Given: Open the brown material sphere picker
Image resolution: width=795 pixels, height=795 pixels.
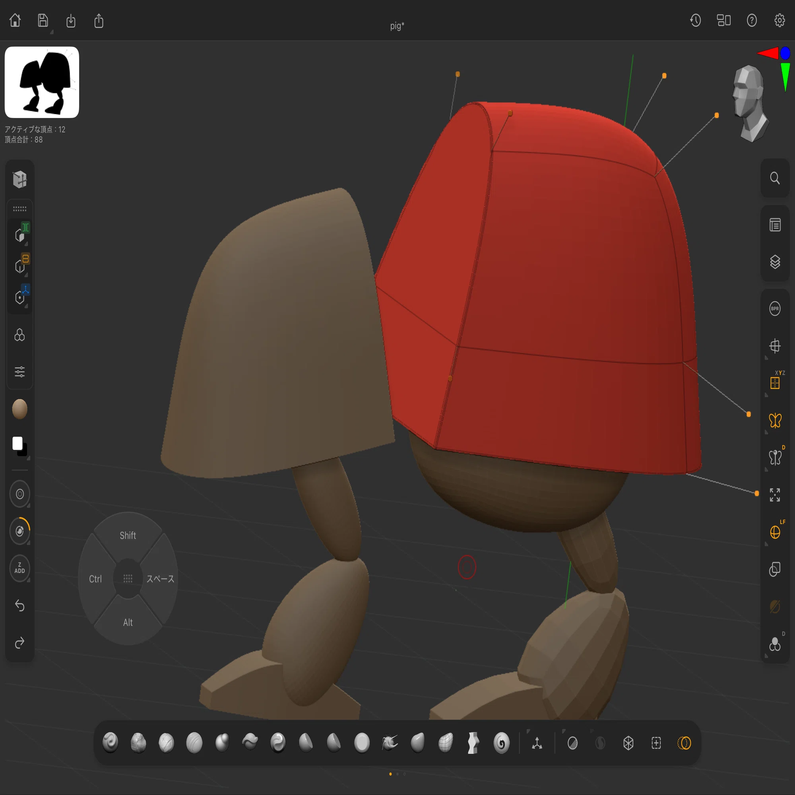Looking at the screenshot, I should (20, 409).
